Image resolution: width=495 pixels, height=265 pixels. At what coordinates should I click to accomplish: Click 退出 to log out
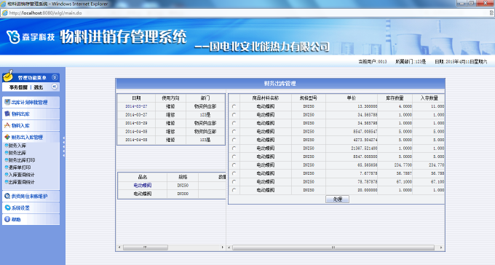click(x=38, y=87)
